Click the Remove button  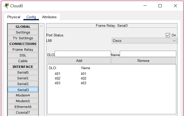click(143, 61)
